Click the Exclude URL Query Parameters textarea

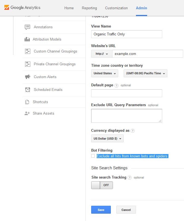click(127, 116)
